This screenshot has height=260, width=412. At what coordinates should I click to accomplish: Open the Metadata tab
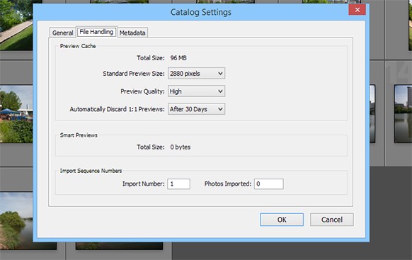[132, 33]
